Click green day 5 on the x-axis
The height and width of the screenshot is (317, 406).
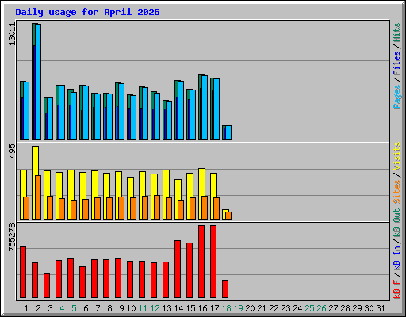(74, 308)
